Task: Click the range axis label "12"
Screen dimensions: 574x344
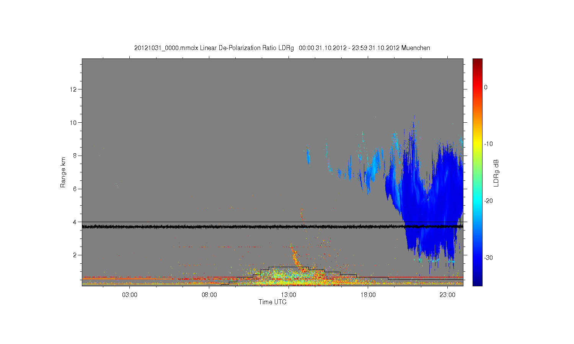Action: click(74, 89)
